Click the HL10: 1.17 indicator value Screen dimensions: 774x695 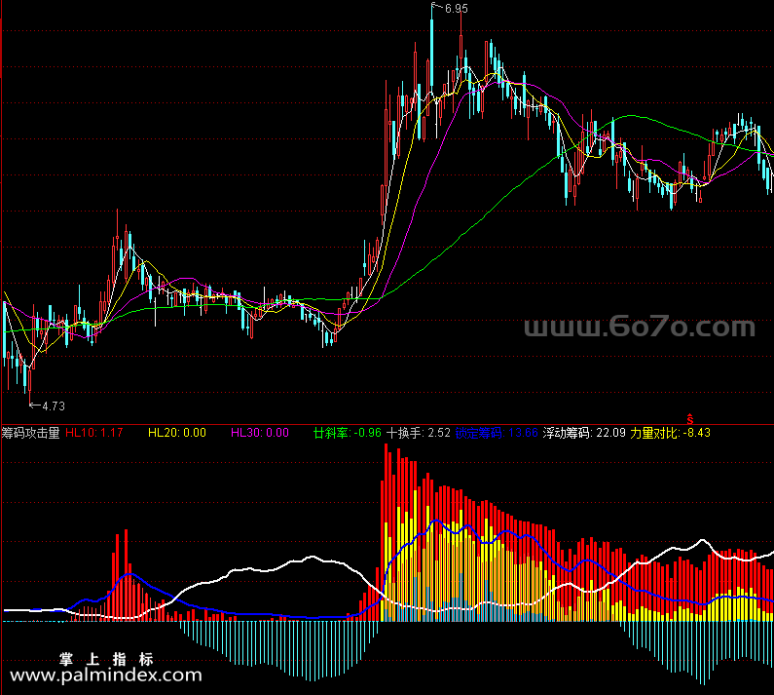93,433
